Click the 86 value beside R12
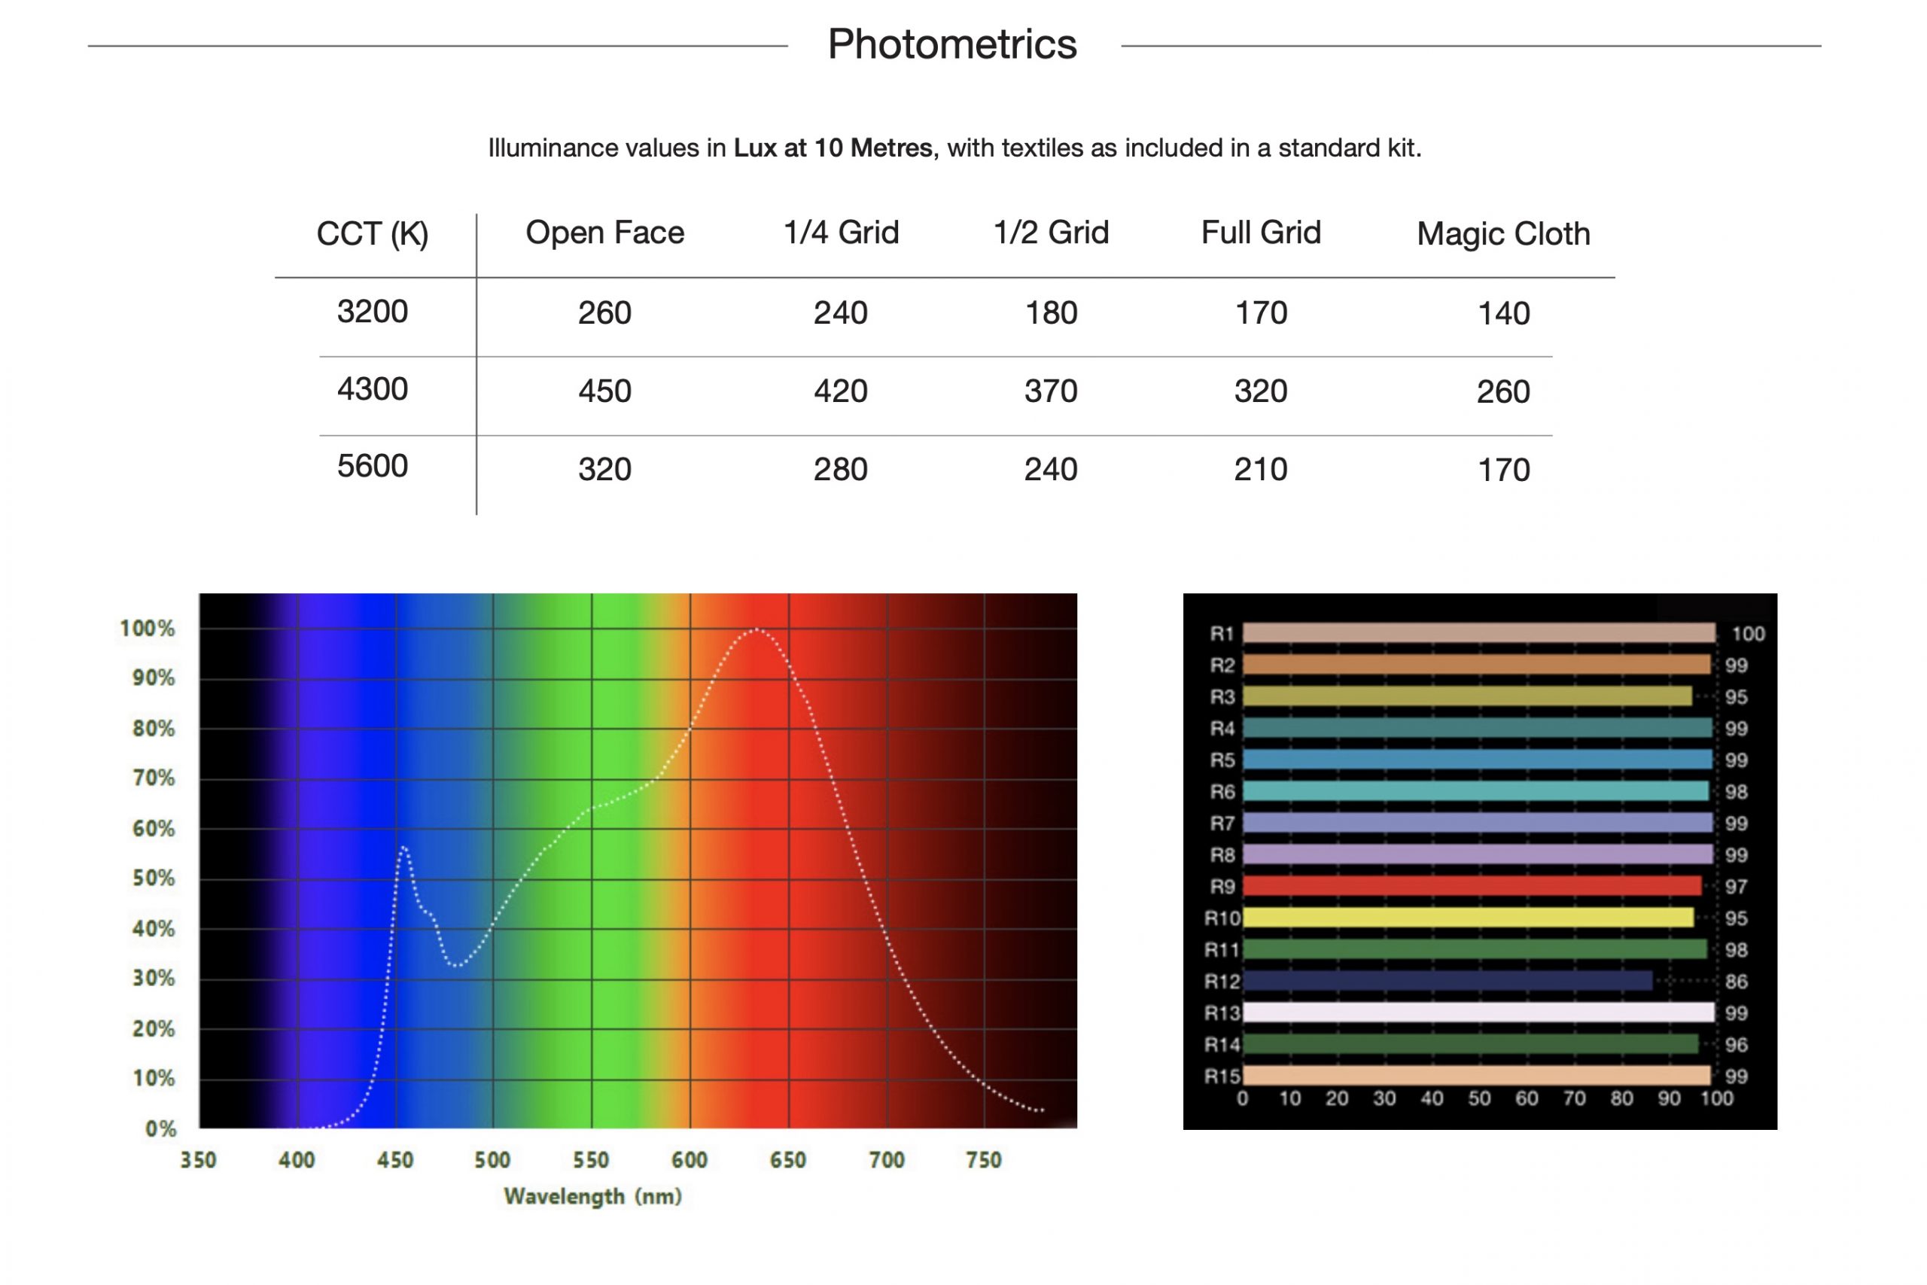The image size is (1927, 1285). point(1736,982)
